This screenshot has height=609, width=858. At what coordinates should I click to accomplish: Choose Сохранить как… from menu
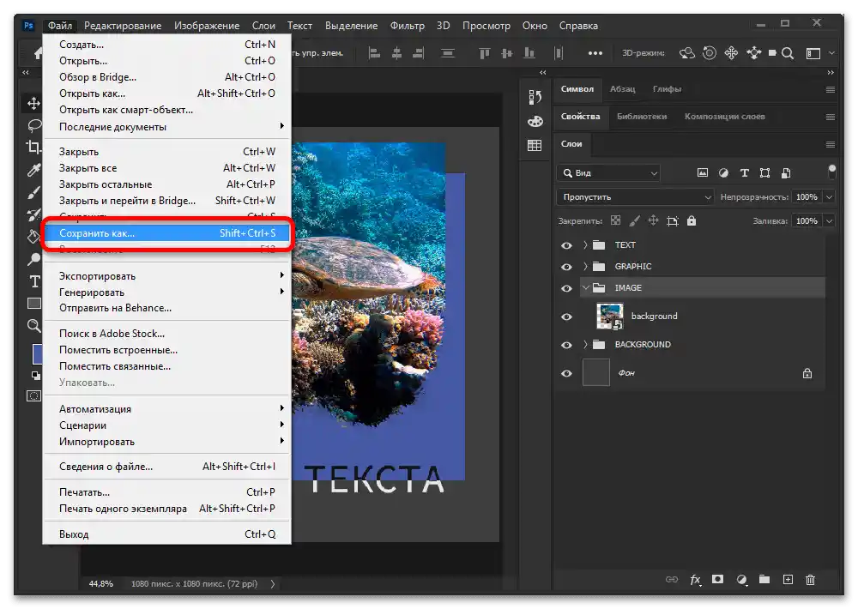click(x=166, y=233)
